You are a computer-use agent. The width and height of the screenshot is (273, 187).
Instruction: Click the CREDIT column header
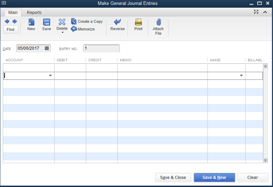(95, 60)
